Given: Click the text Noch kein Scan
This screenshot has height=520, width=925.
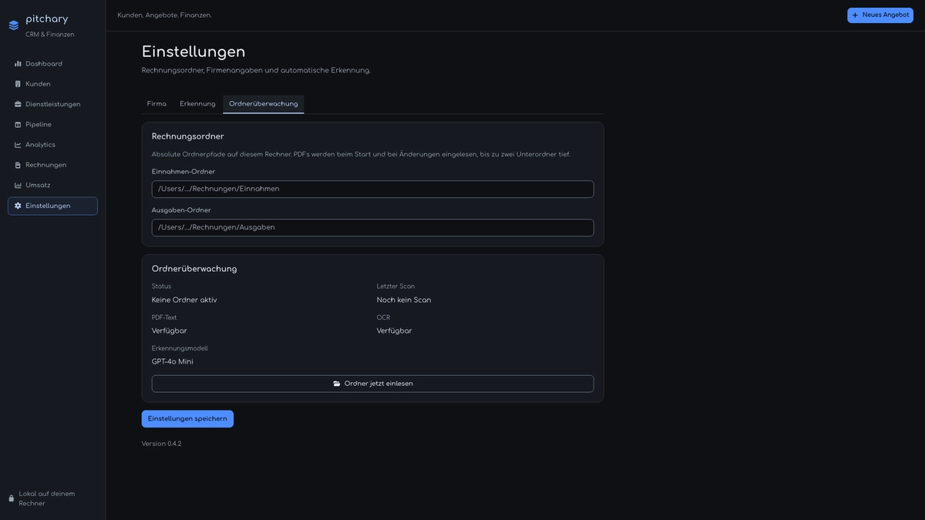Looking at the screenshot, I should click(404, 300).
